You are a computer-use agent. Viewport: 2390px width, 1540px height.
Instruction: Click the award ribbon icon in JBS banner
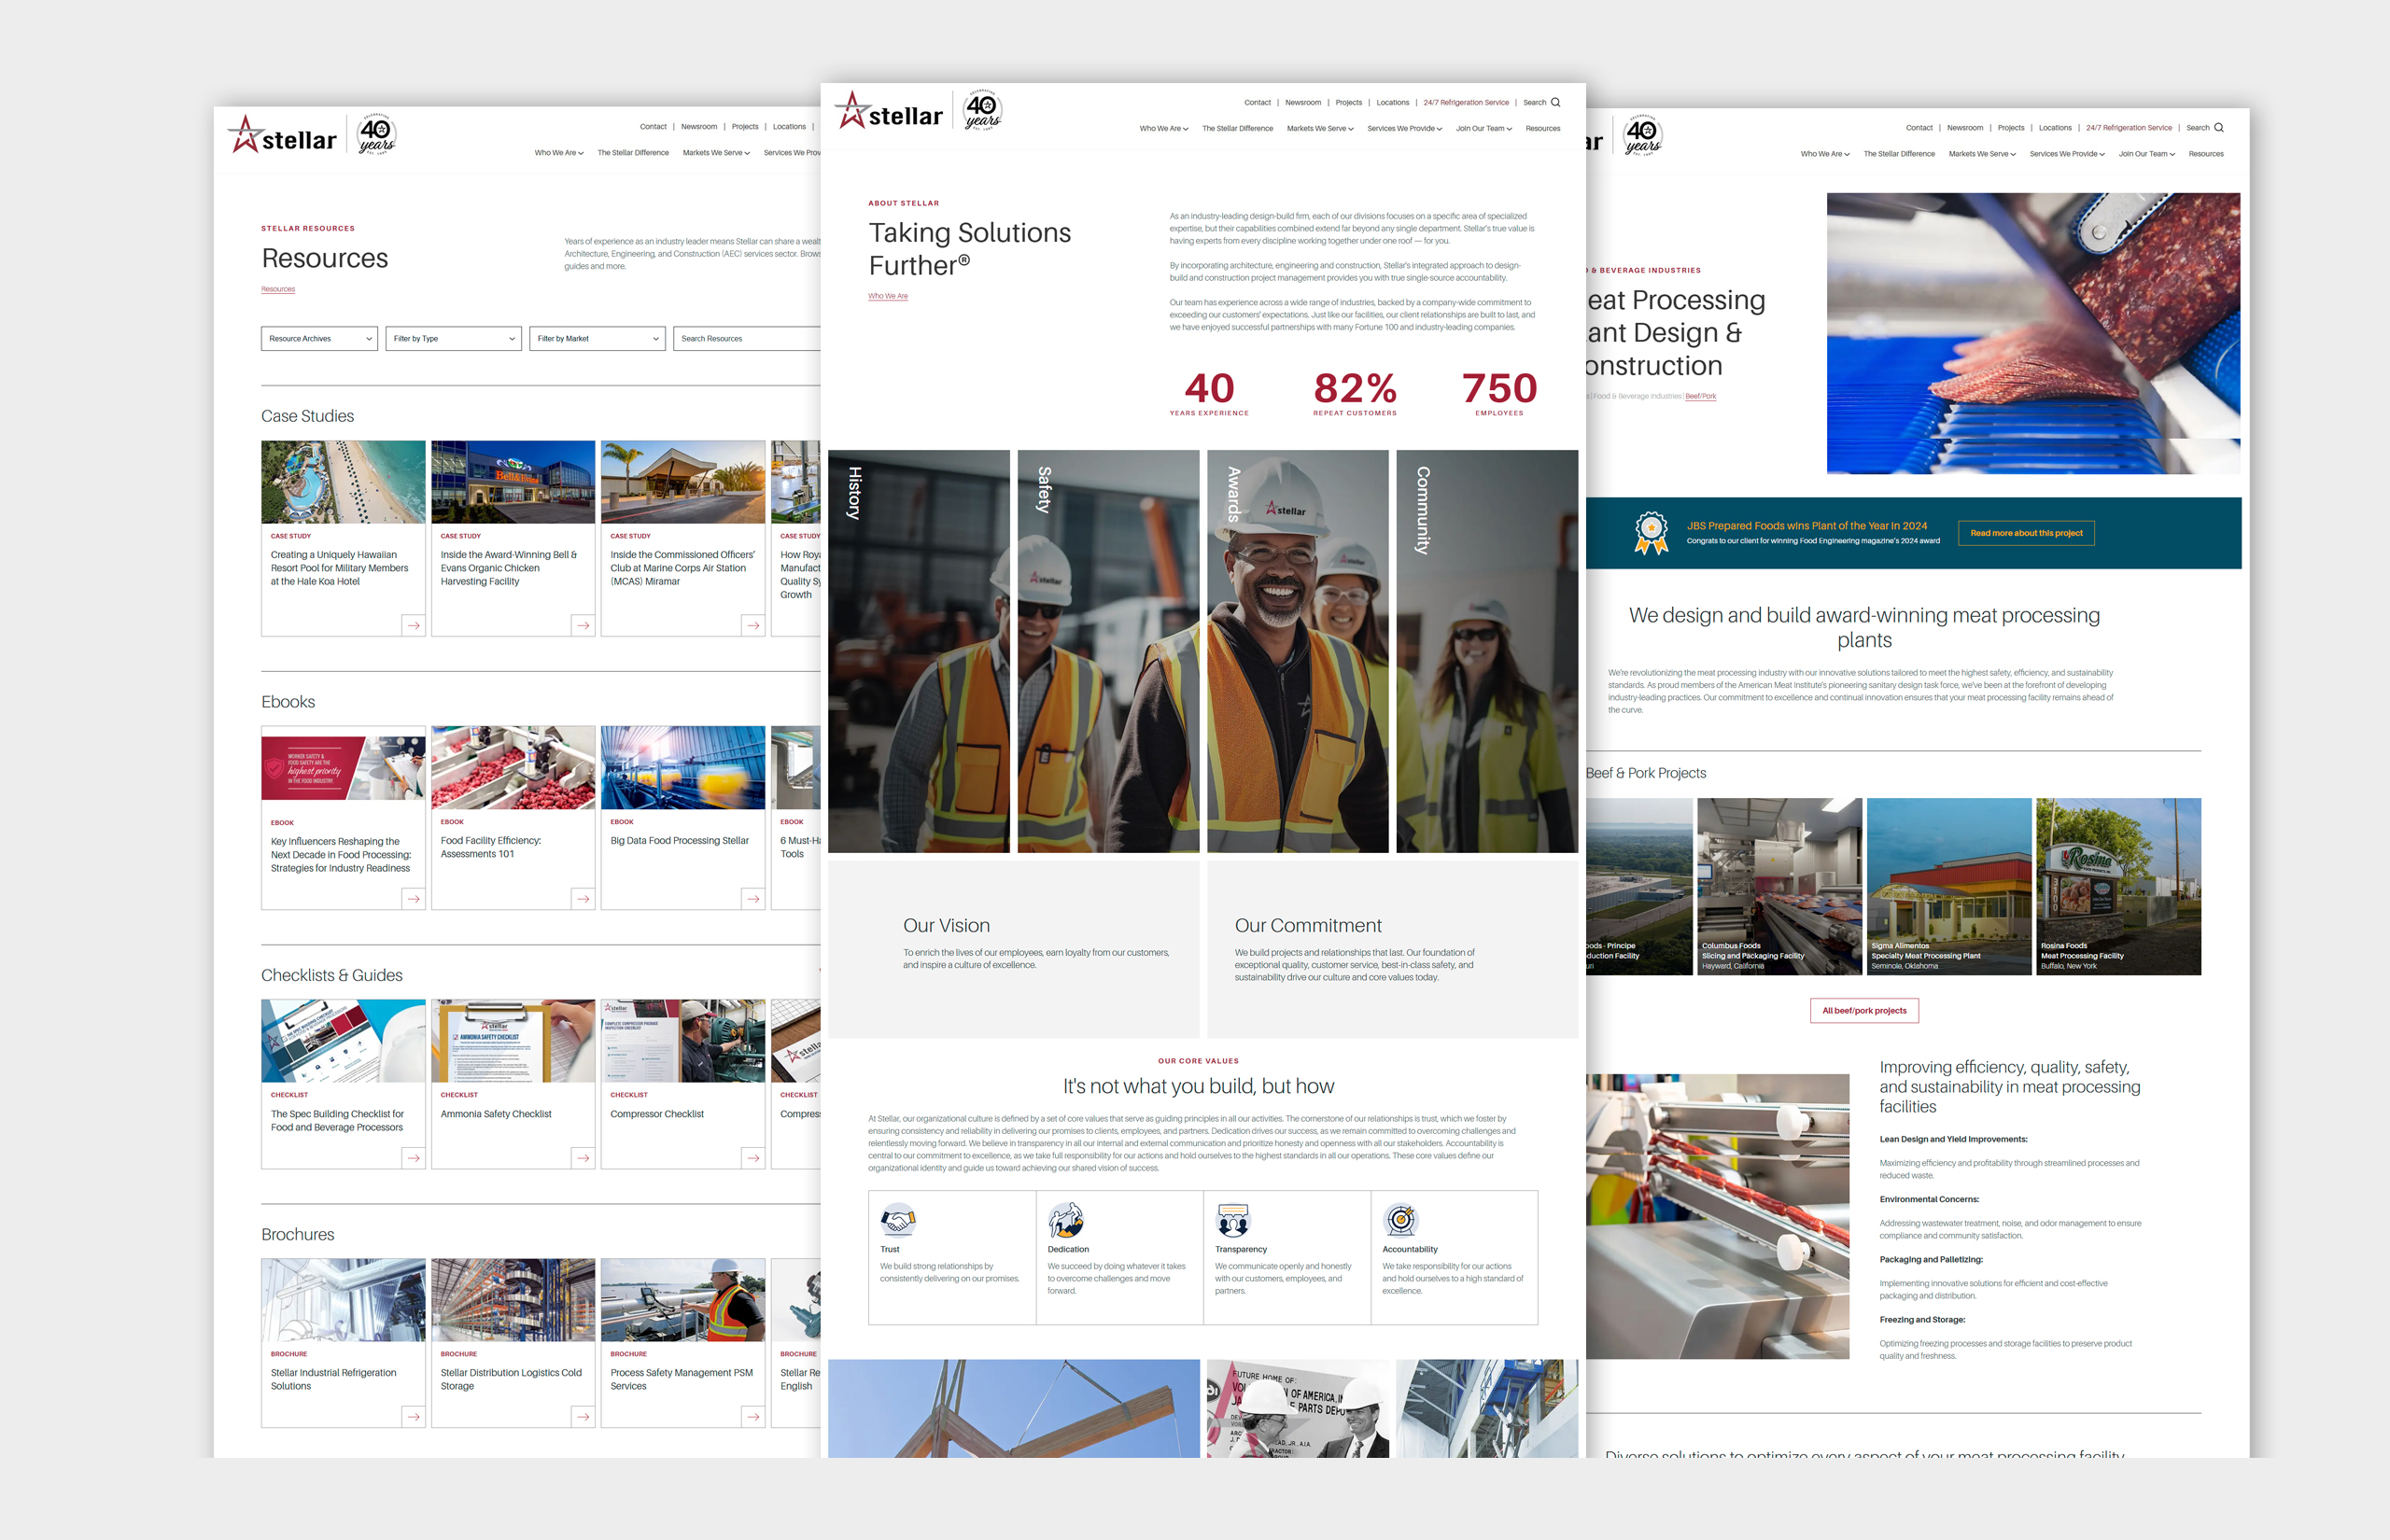tap(1651, 533)
